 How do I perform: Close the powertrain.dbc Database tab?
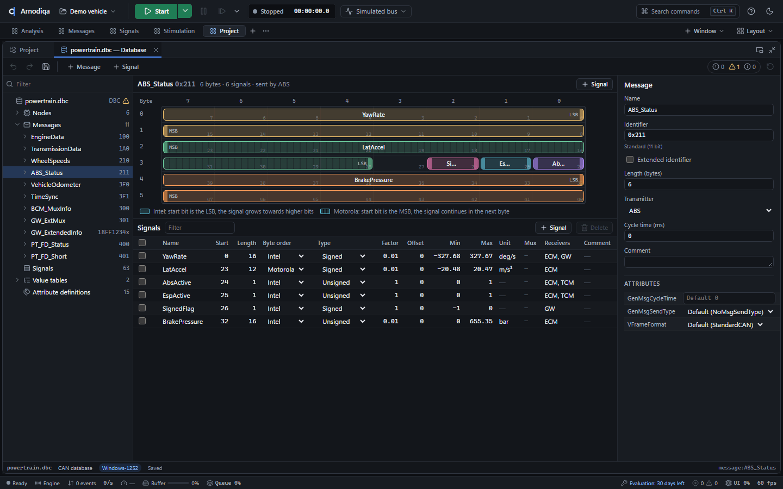pyautogui.click(x=156, y=50)
